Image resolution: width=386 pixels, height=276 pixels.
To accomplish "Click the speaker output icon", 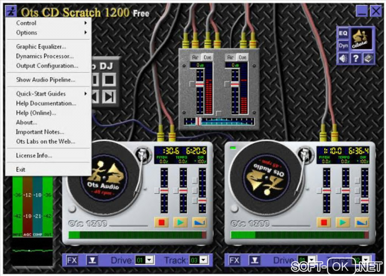I will click(x=343, y=59).
